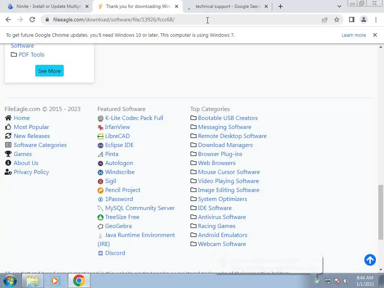This screenshot has height=288, width=384.
Task: Click the Pencil Project icon
Action: (x=100, y=190)
